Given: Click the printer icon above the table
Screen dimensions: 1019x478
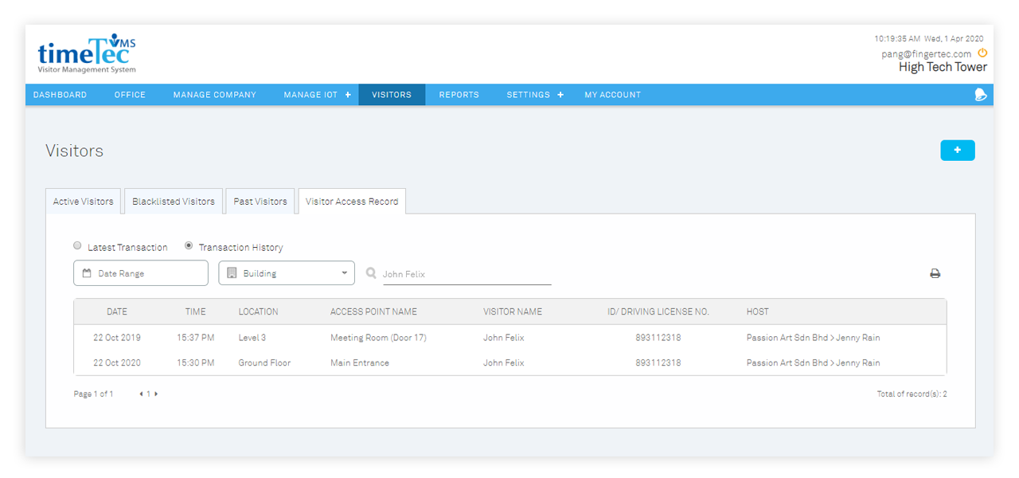Looking at the screenshot, I should coord(935,274).
